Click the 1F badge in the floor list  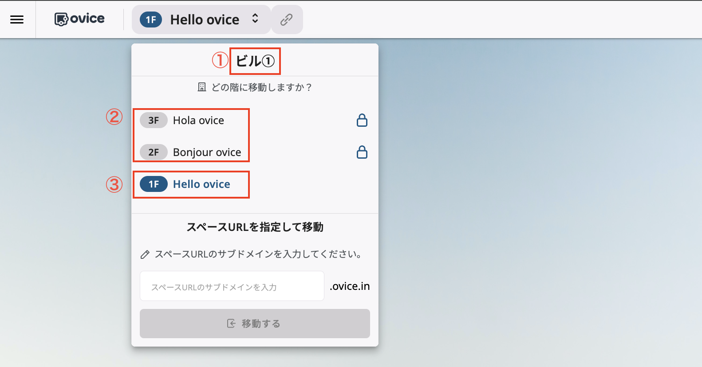(x=154, y=184)
